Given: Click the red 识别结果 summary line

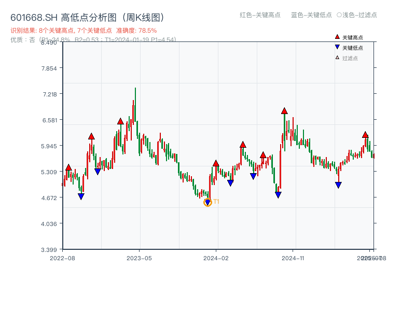Looking at the screenshot, I should pos(84,31).
